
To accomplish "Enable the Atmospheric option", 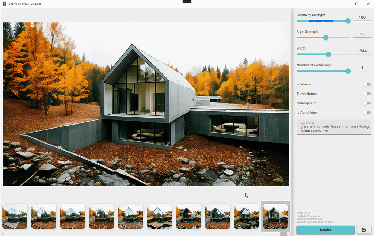I will [367, 103].
